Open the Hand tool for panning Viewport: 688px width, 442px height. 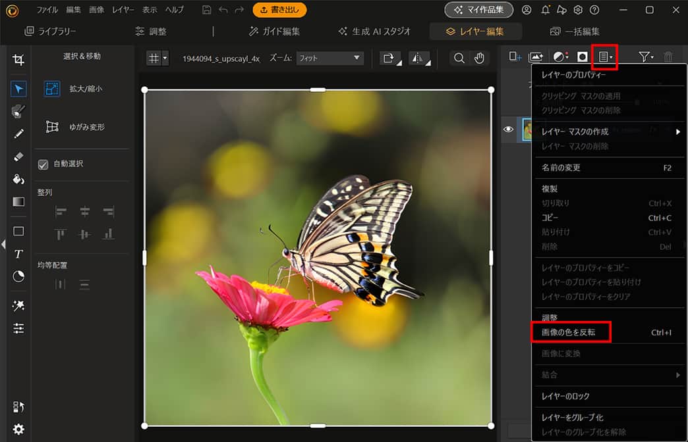(480, 58)
